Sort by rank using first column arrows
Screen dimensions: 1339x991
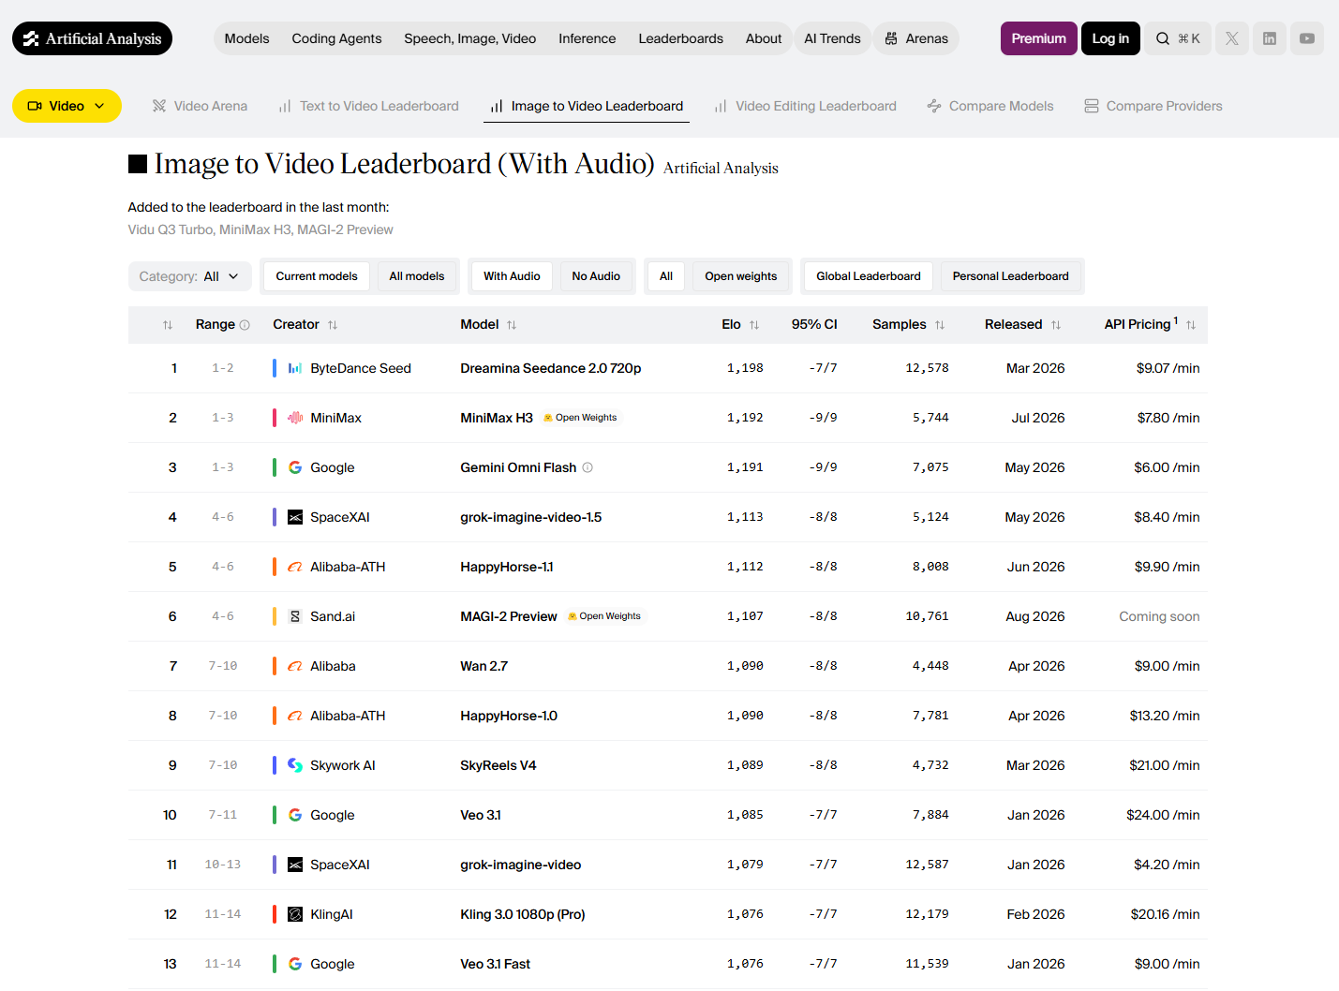point(168,325)
